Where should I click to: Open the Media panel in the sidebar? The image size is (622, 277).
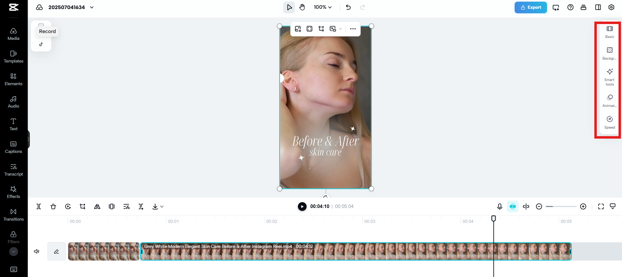pyautogui.click(x=13, y=34)
